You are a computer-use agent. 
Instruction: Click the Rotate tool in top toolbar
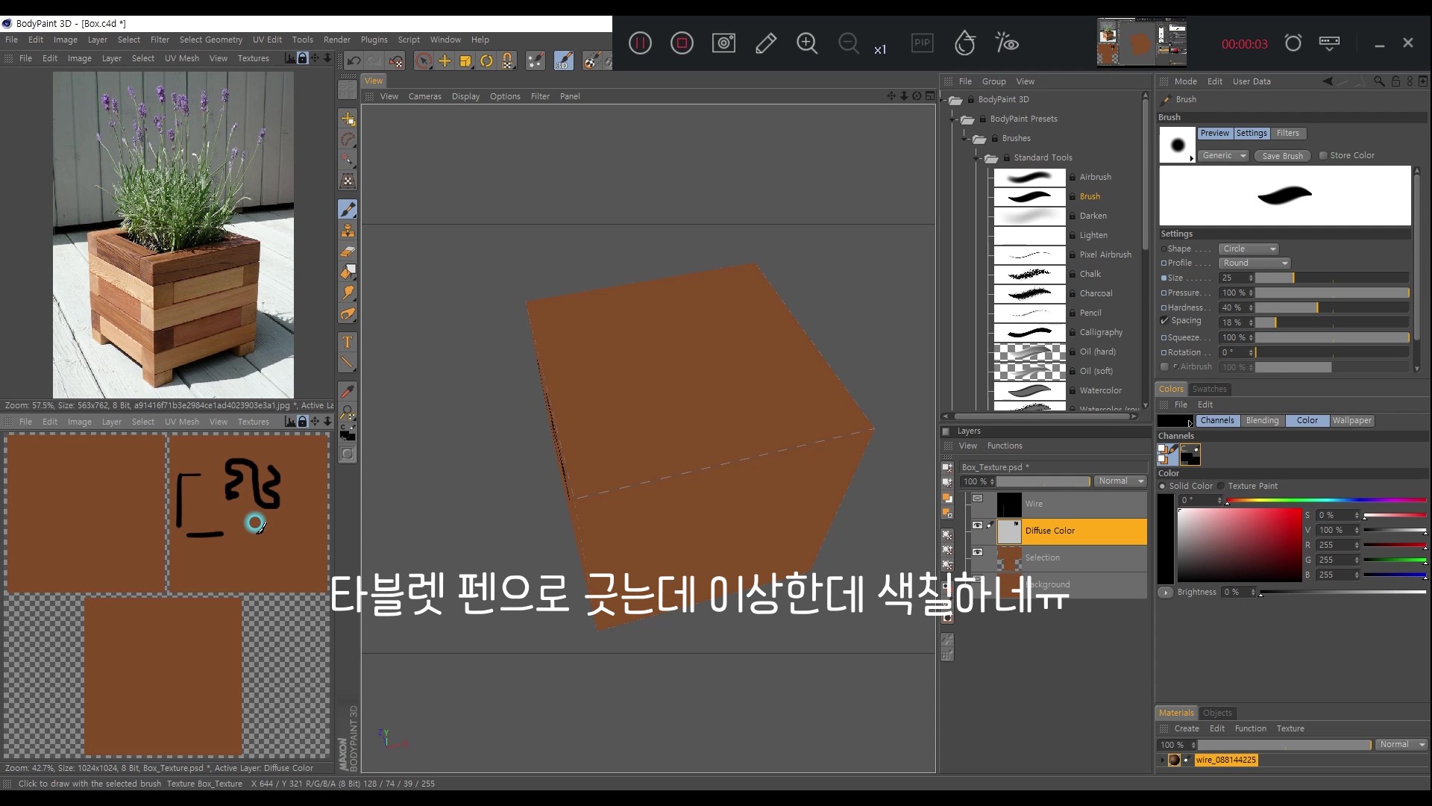[x=486, y=60]
